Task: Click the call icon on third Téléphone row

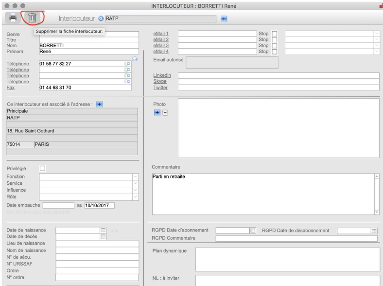Action: tap(127, 75)
